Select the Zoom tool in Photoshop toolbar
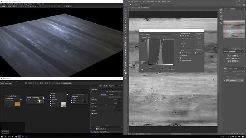This screenshot has width=246, height=138. pos(125,66)
